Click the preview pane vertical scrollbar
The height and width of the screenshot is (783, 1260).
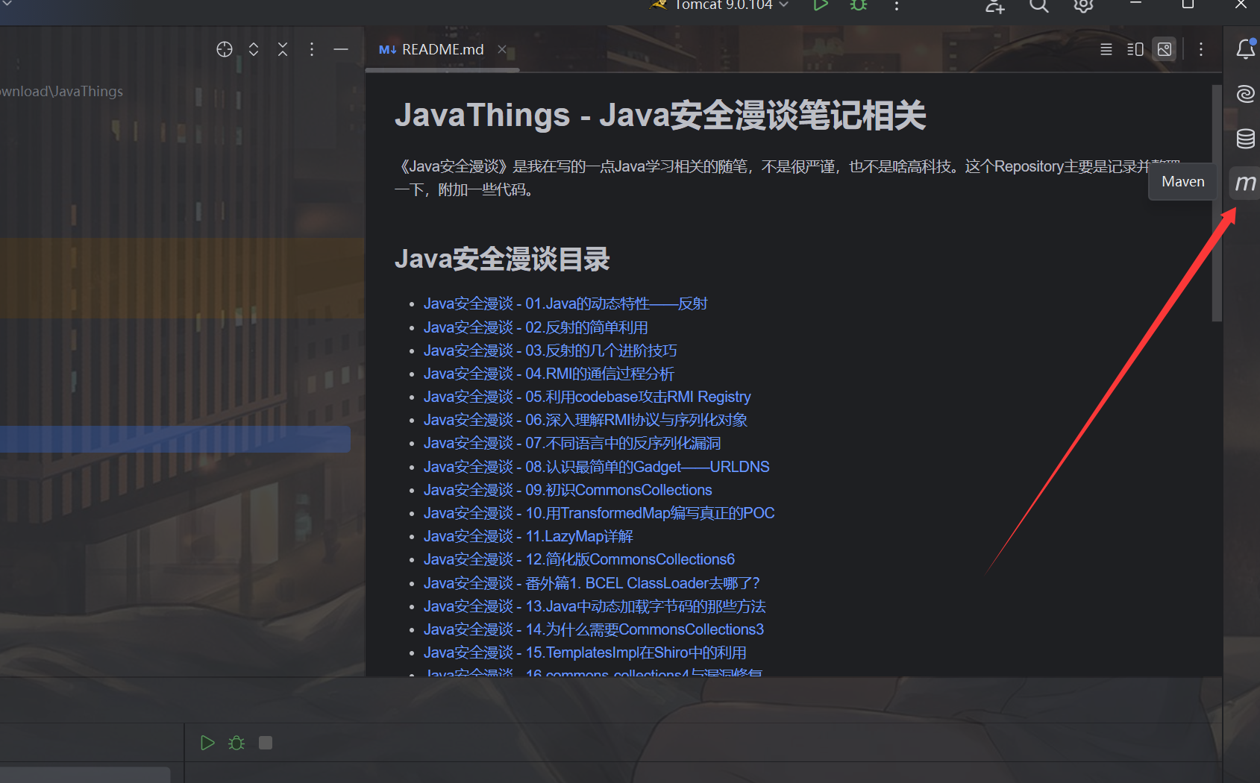1217,203
